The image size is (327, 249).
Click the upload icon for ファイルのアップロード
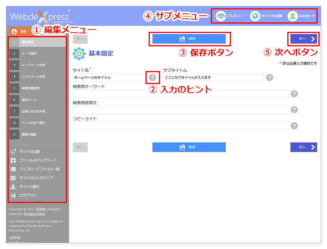tap(13, 160)
